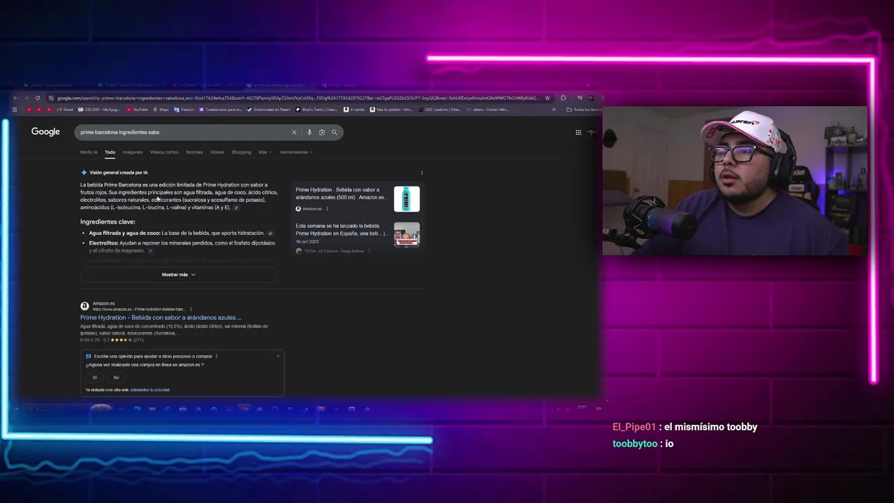Open Google Lens image search icon
Viewport: 894px width, 503px height.
(x=322, y=132)
